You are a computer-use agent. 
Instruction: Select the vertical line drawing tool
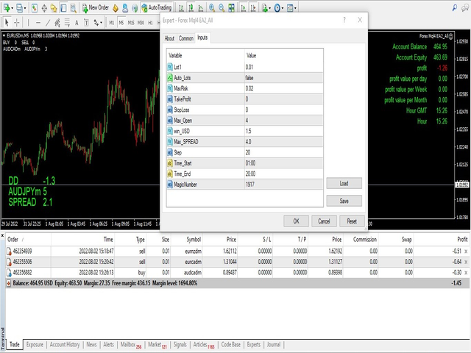tap(28, 23)
